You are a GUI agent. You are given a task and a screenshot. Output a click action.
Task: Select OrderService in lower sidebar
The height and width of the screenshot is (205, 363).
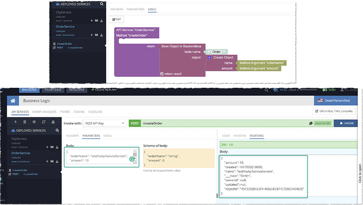point(21,153)
